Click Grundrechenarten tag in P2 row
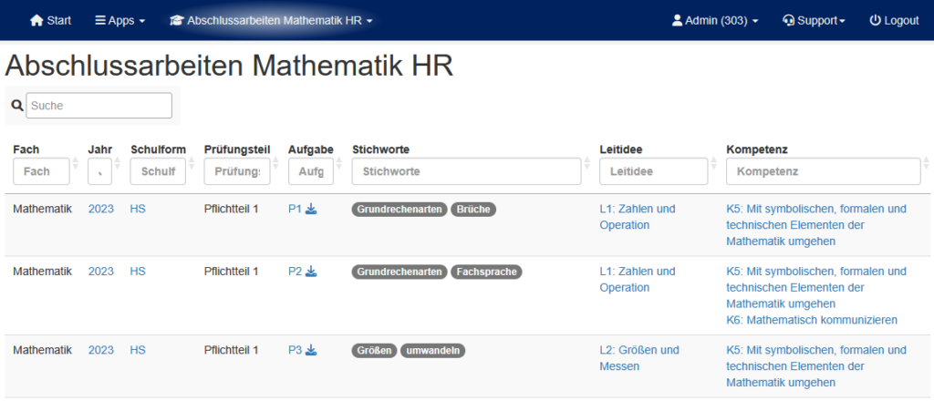This screenshot has height=401, width=934. click(x=400, y=272)
